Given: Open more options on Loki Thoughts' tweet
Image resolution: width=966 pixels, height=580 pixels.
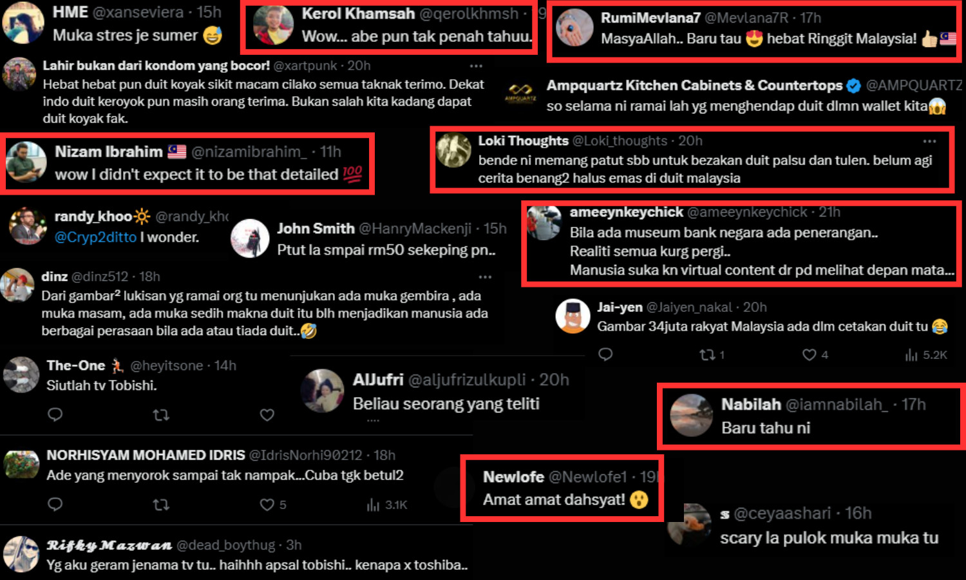Looking at the screenshot, I should pyautogui.click(x=929, y=141).
